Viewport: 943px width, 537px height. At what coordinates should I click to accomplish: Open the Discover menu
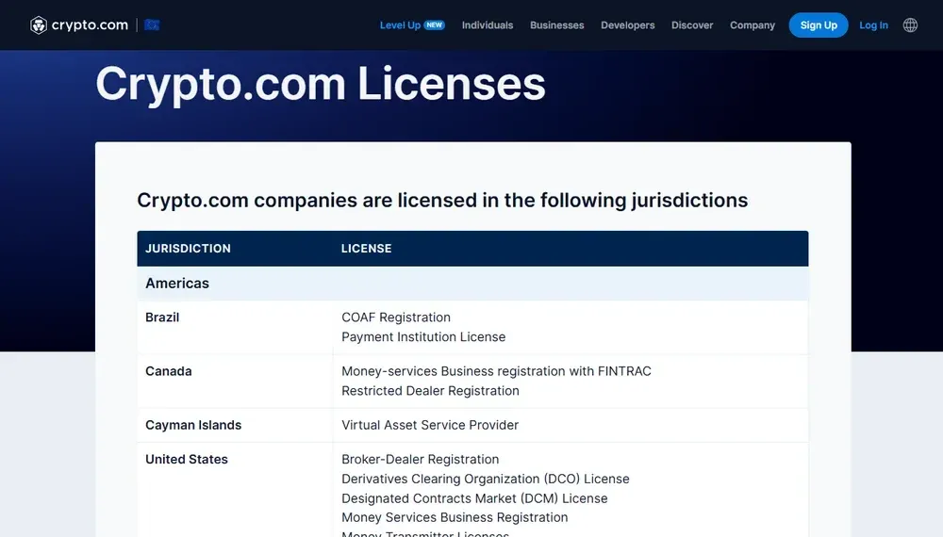point(692,25)
